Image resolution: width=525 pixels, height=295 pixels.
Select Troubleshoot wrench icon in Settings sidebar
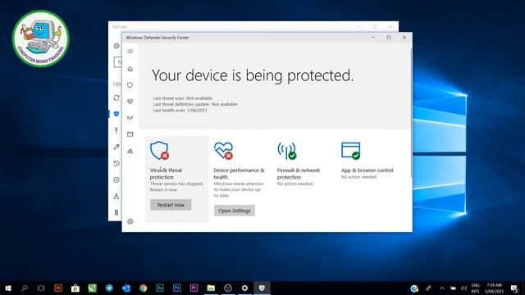tap(116, 147)
